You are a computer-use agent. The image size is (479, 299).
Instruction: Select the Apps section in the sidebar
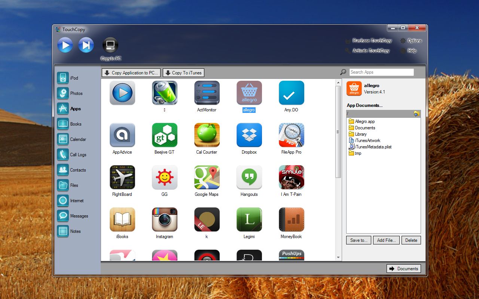pos(70,108)
